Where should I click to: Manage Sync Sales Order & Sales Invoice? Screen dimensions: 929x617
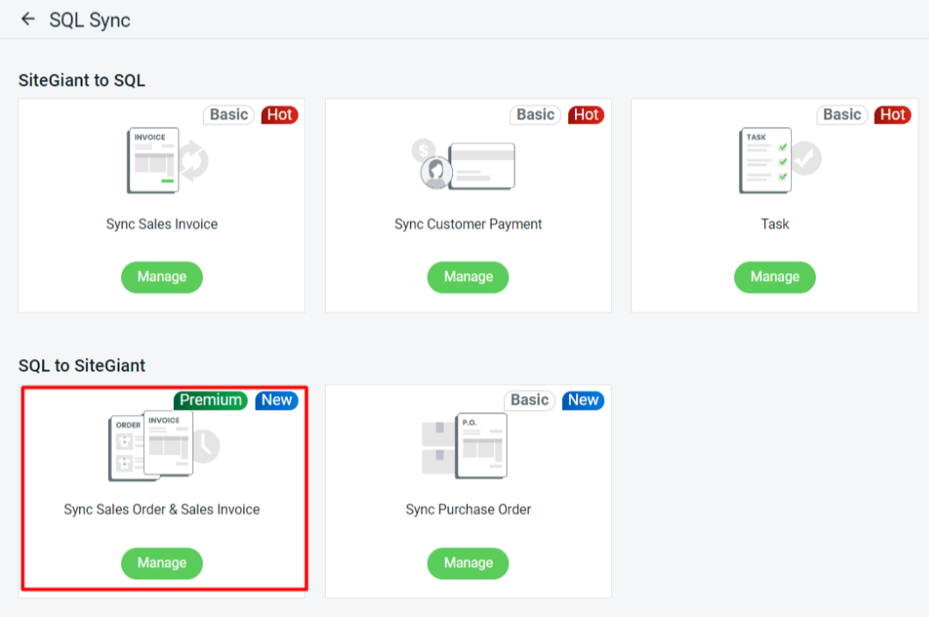(162, 563)
